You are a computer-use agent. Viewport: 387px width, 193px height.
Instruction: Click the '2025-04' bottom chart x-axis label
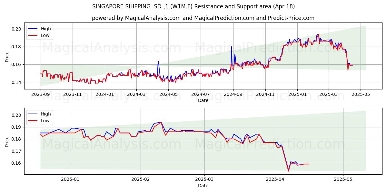(275, 179)
